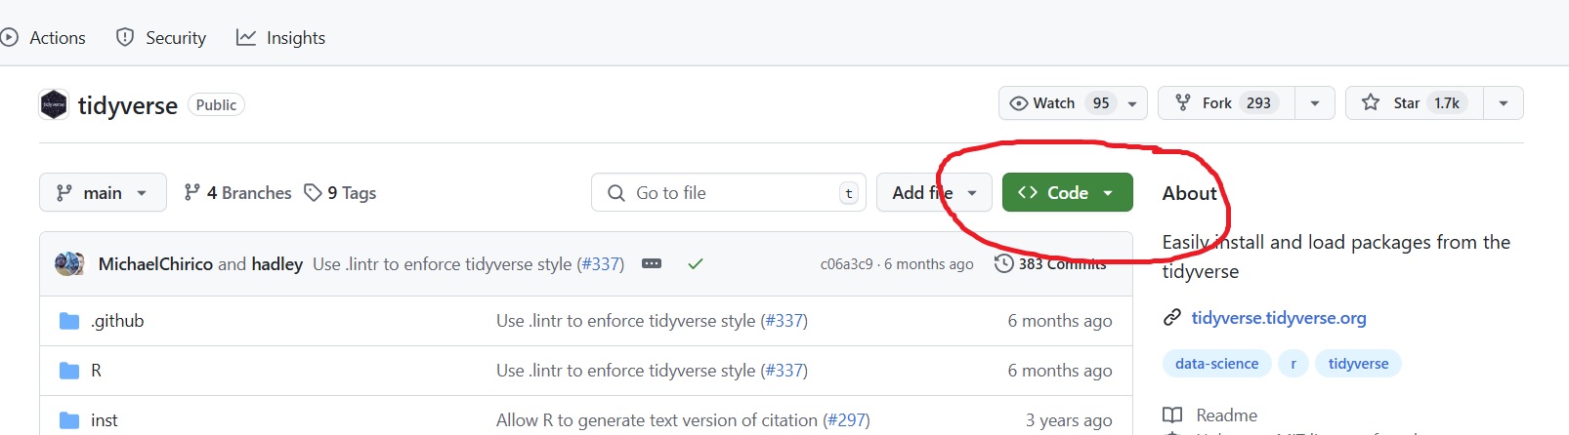Click the inst folder icon
This screenshot has width=1569, height=435.
coord(69,420)
